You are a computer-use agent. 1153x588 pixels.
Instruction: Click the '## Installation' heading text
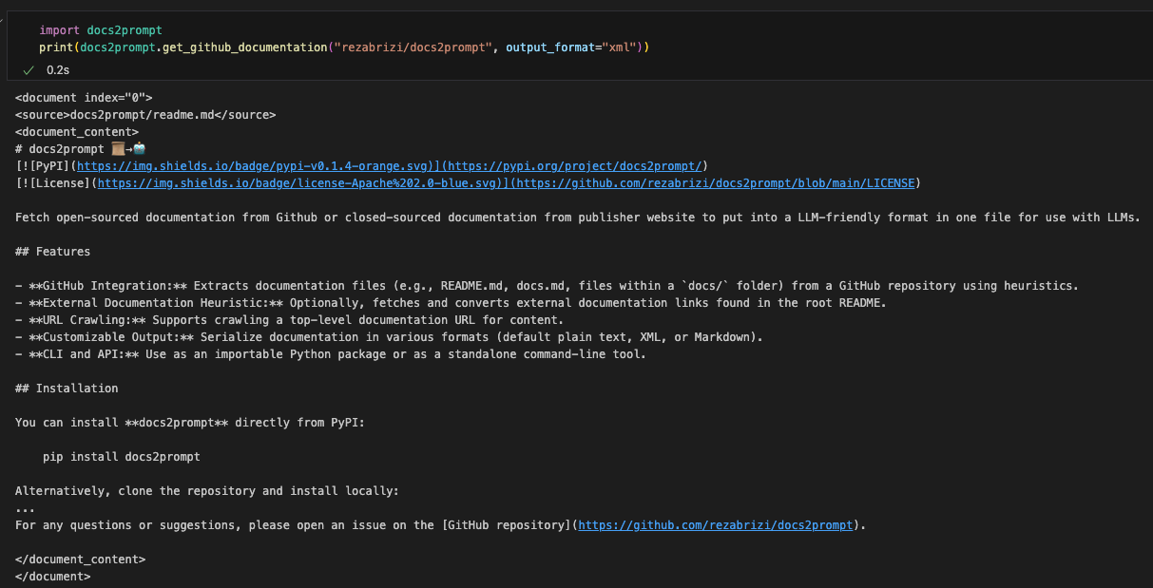pyautogui.click(x=67, y=389)
